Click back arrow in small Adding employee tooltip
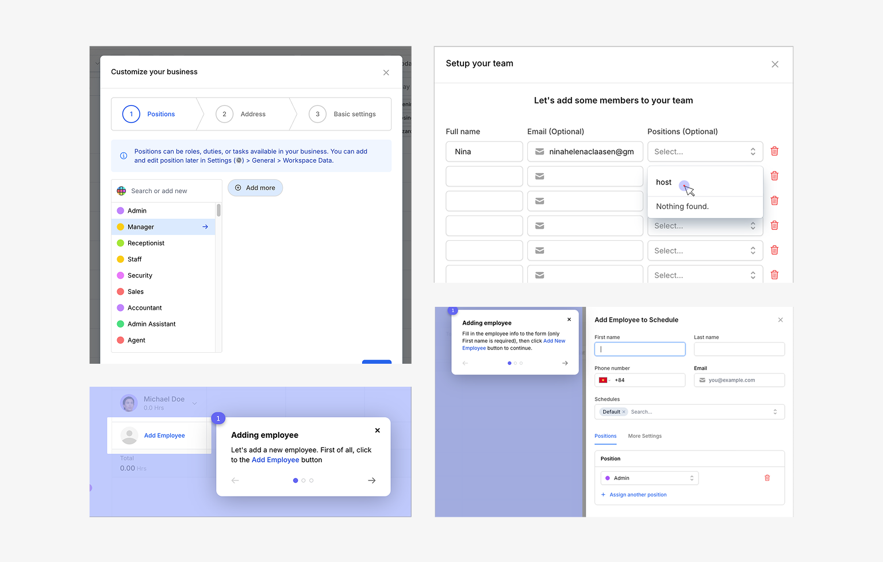Viewport: 883px width, 562px height. [x=465, y=363]
